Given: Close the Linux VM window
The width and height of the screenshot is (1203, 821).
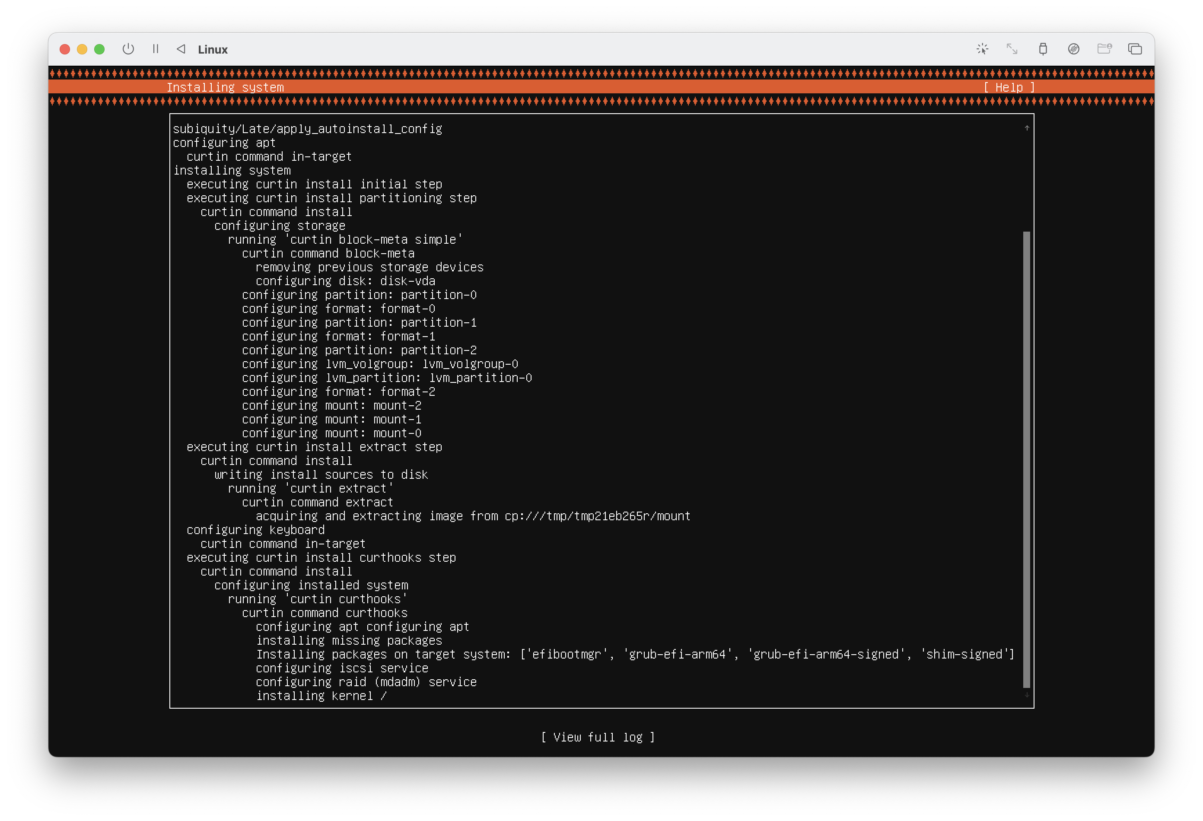Looking at the screenshot, I should (65, 49).
